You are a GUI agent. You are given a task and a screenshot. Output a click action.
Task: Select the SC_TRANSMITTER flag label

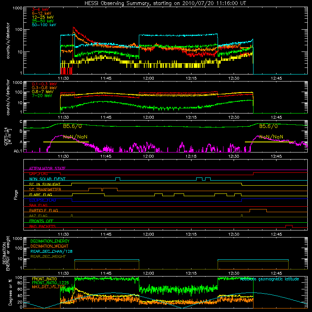pos(45,190)
